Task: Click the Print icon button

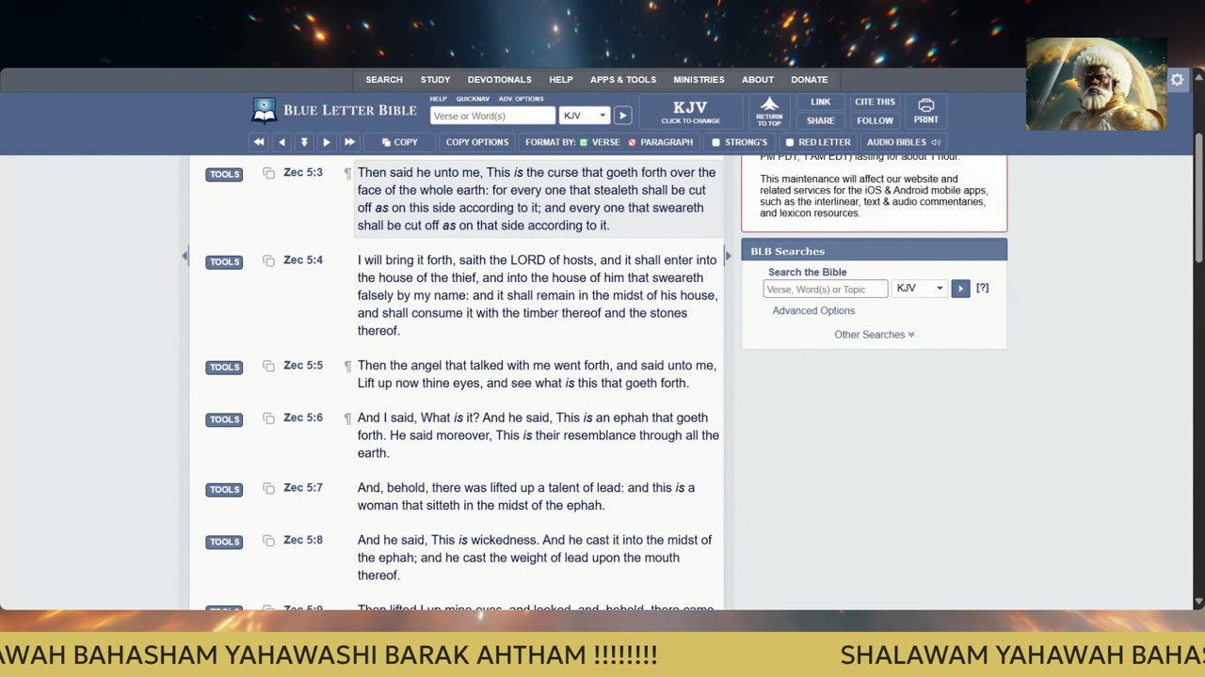Action: [x=926, y=111]
